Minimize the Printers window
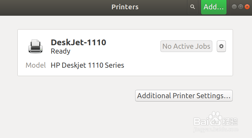This screenshot has width=252, height=138. coord(234,7)
